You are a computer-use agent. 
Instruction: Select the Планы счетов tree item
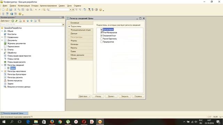click(13, 59)
